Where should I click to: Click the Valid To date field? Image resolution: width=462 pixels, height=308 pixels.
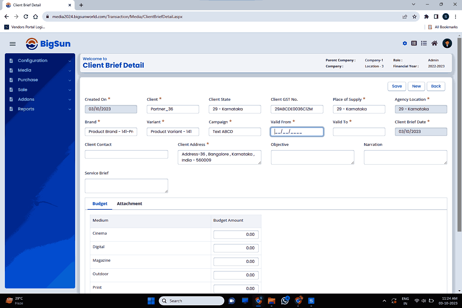(x=359, y=132)
